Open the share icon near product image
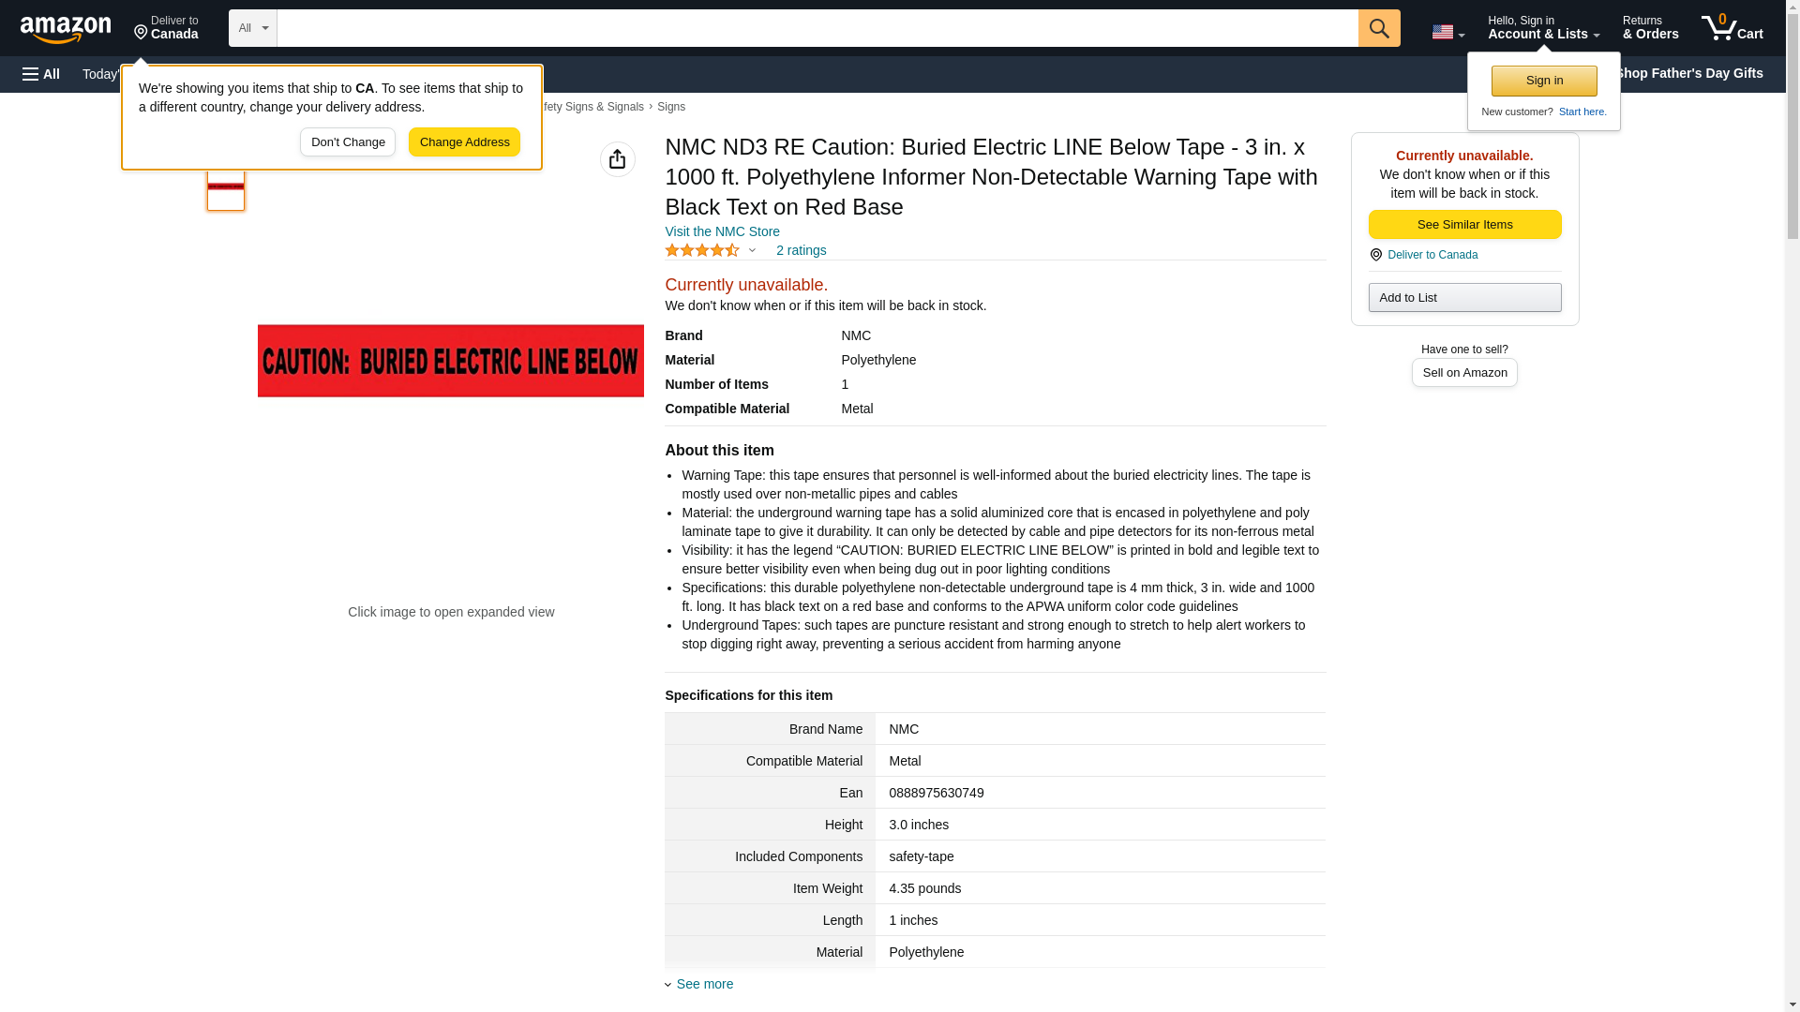This screenshot has height=1012, width=1800. point(617,159)
